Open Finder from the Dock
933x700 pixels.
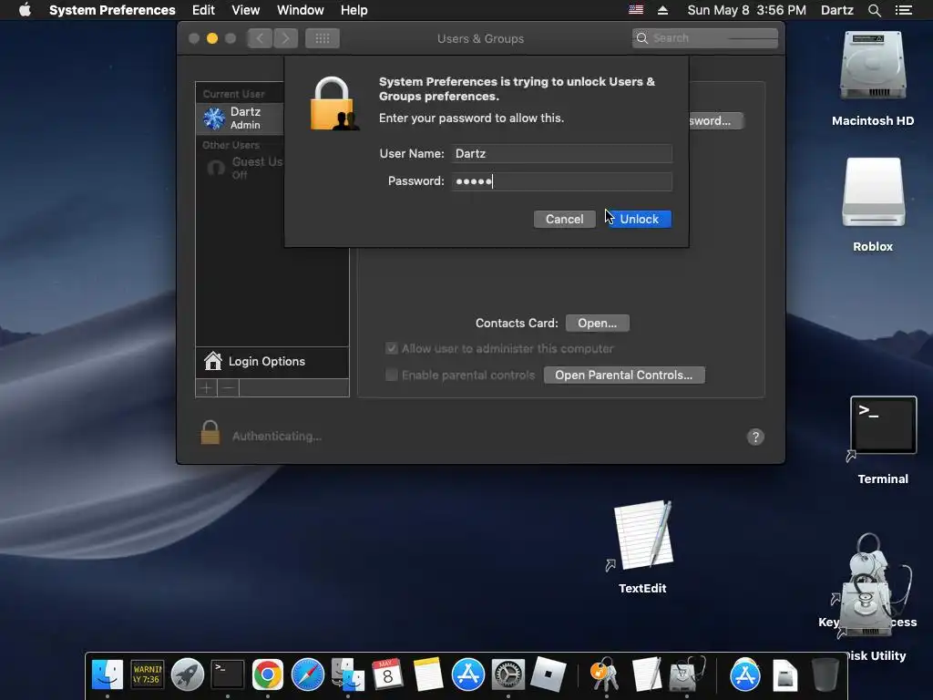[x=108, y=674]
